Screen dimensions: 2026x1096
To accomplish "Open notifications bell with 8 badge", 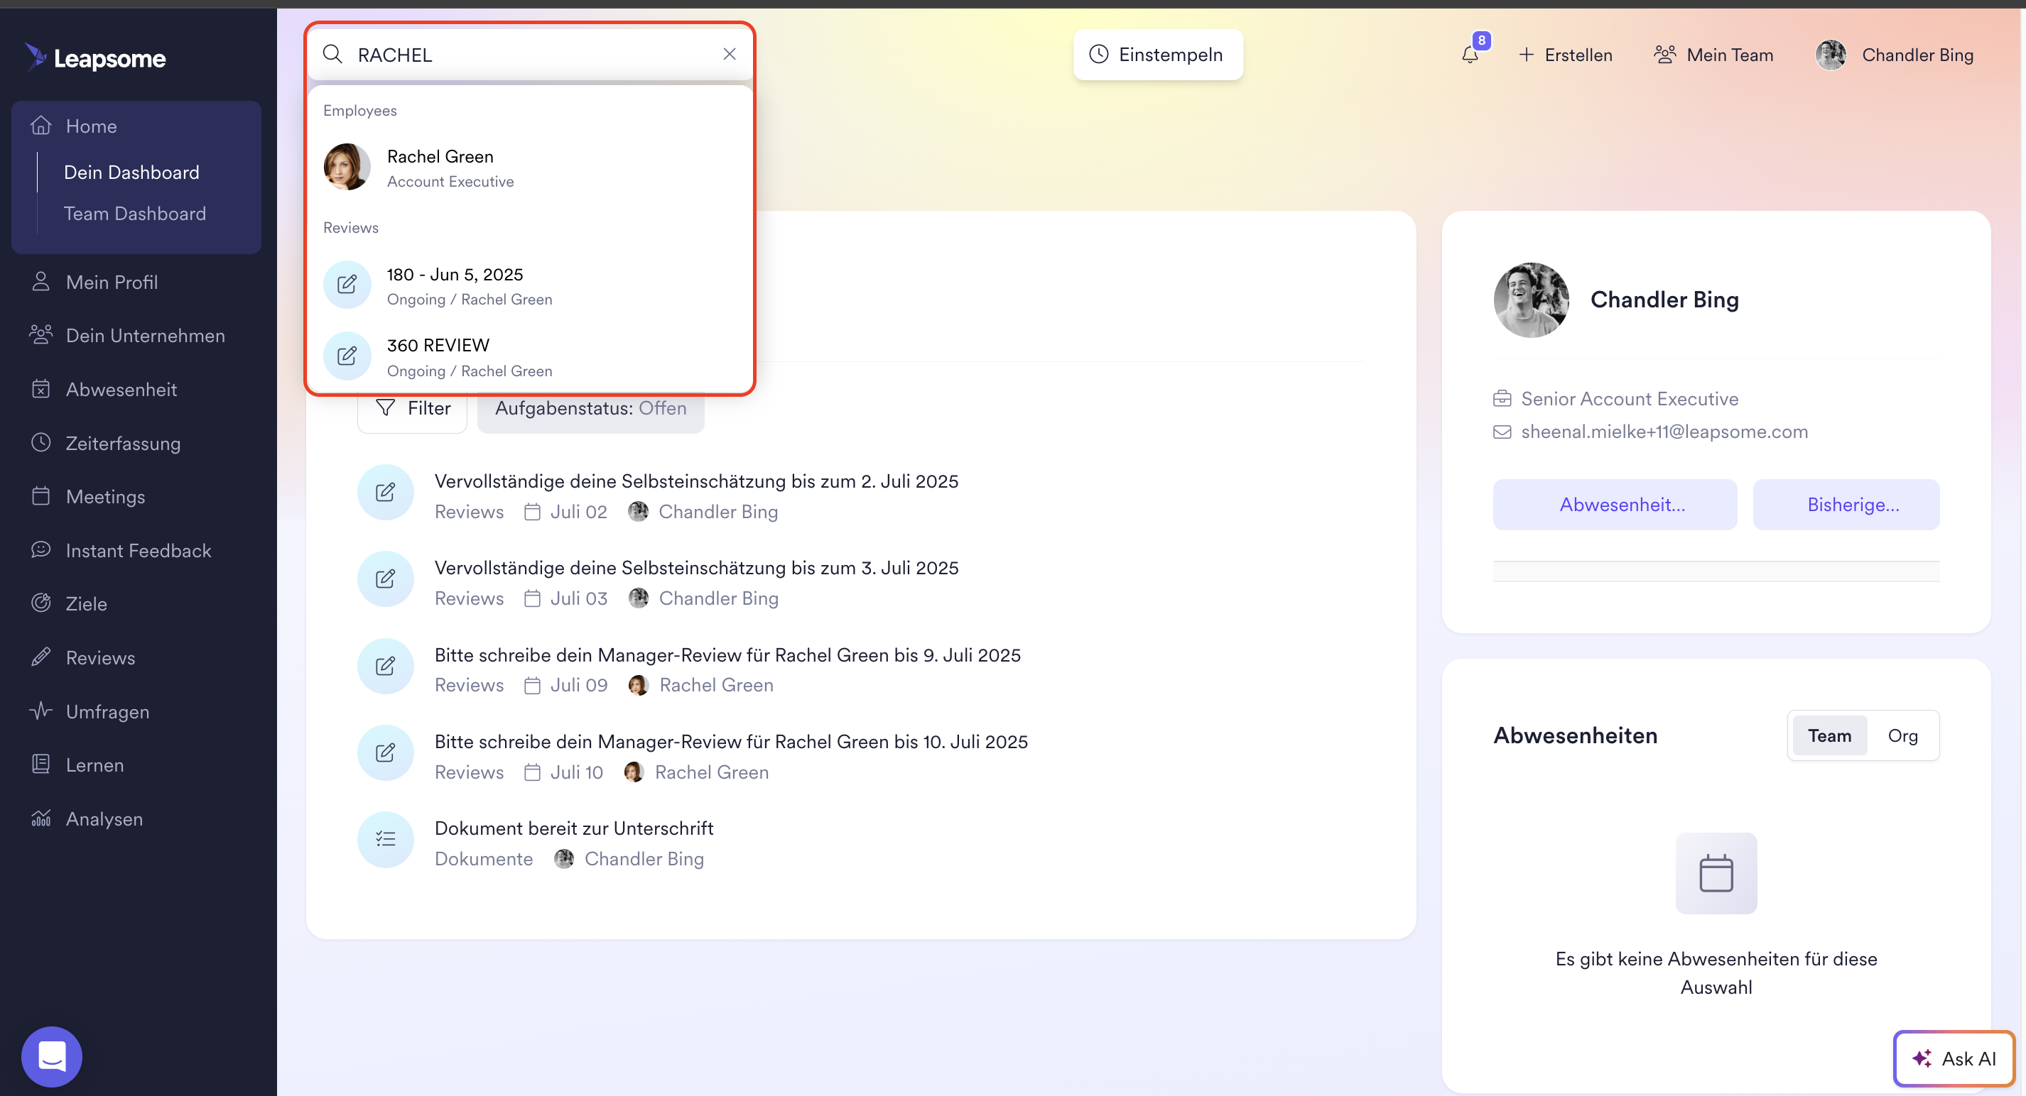I will tap(1470, 54).
